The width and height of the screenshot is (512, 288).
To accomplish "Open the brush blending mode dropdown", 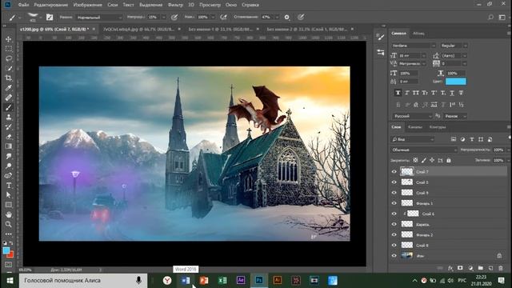I will [99, 18].
